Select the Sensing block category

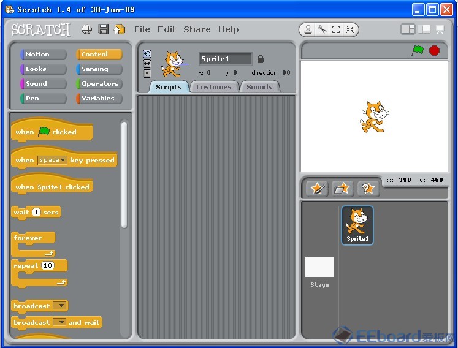point(99,69)
